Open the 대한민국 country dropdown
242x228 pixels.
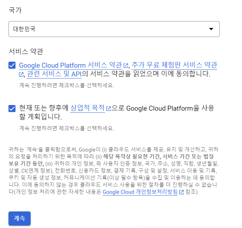[x=114, y=29]
